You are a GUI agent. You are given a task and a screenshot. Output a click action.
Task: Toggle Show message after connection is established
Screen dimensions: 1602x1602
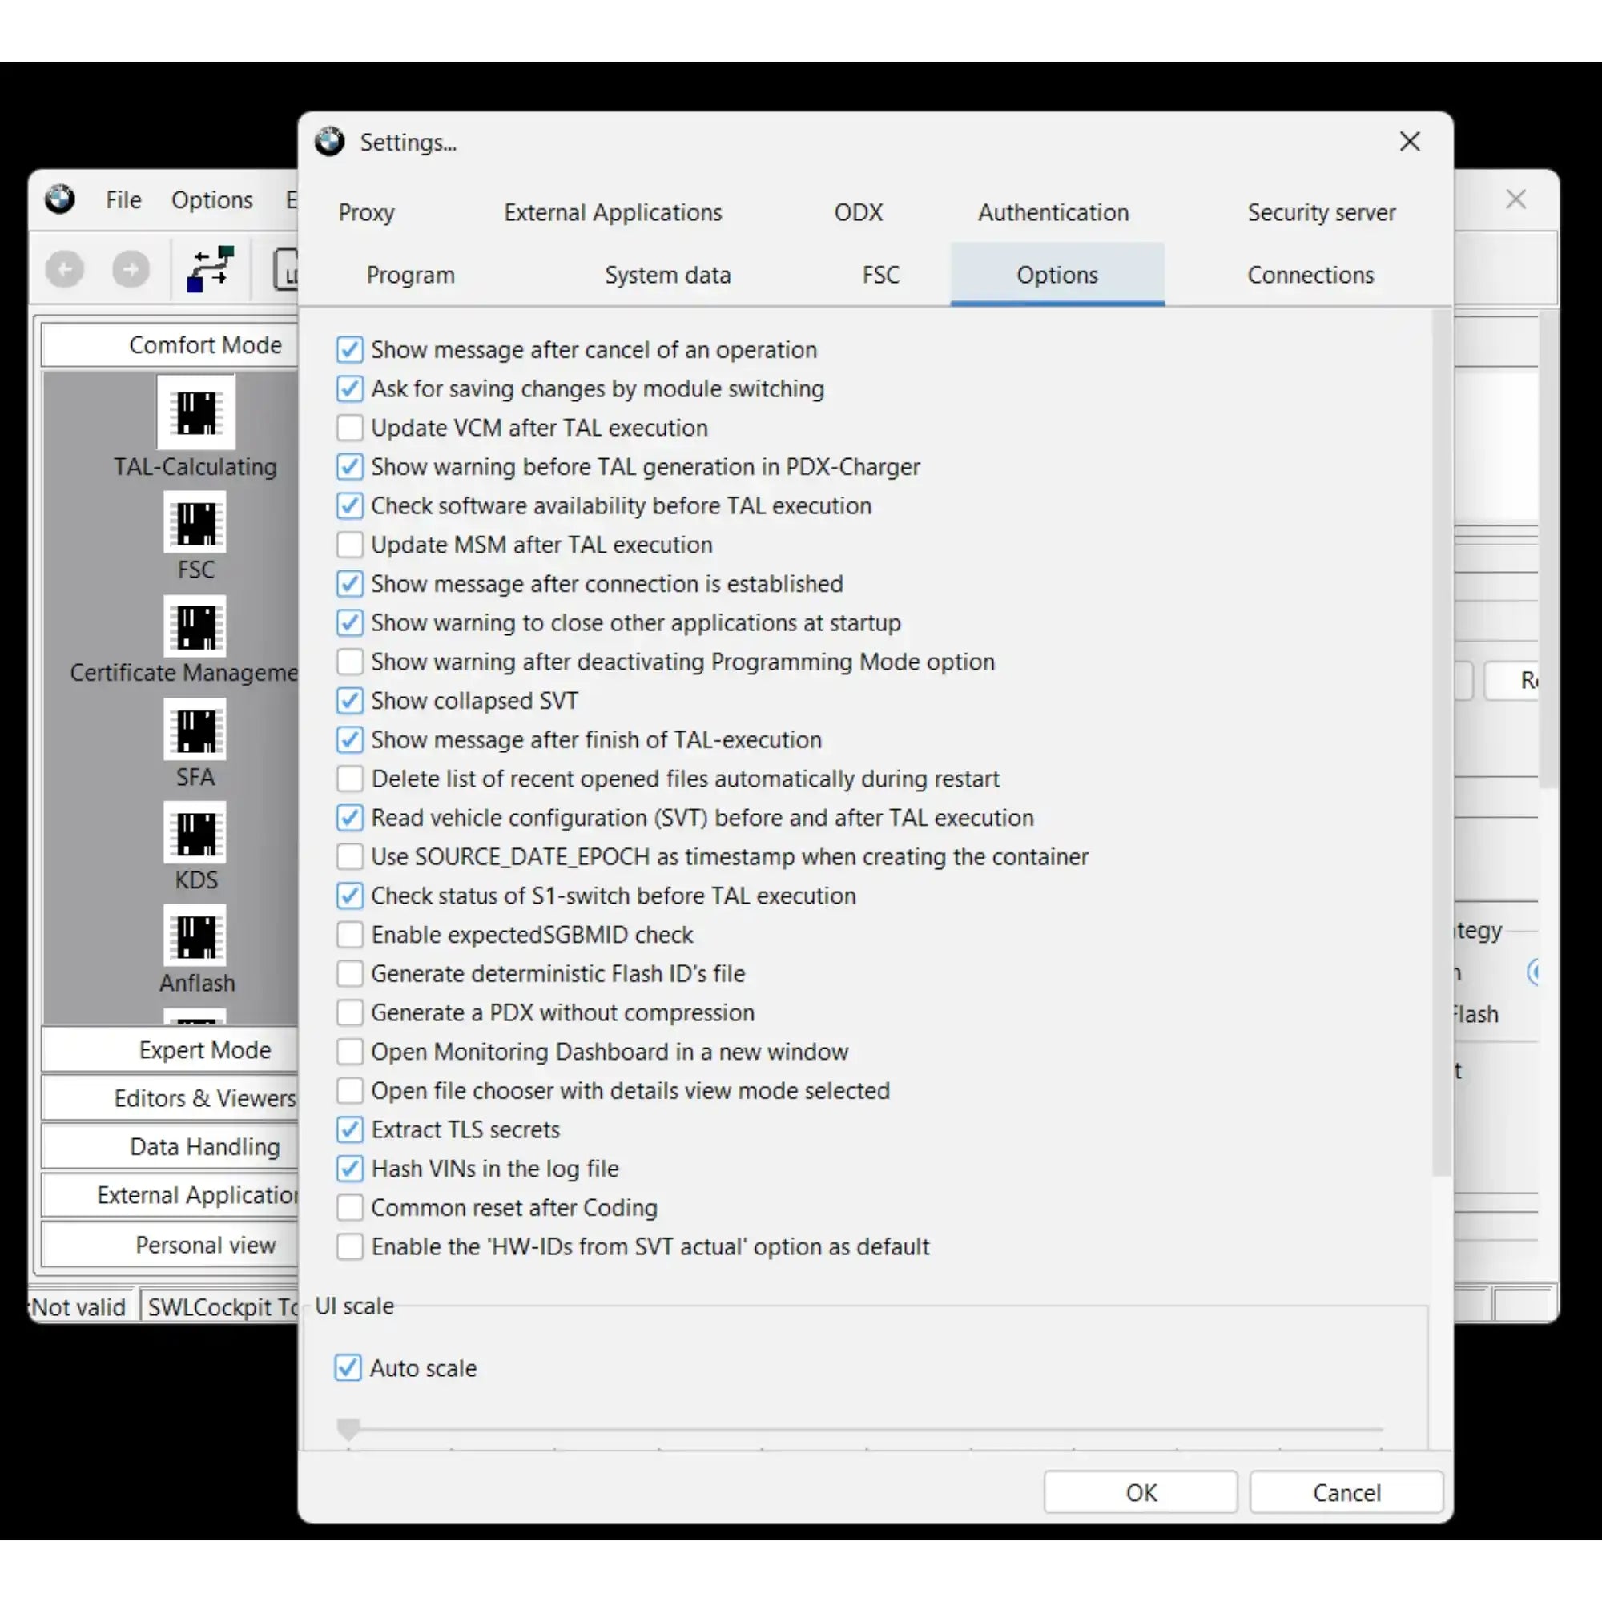[x=350, y=584]
